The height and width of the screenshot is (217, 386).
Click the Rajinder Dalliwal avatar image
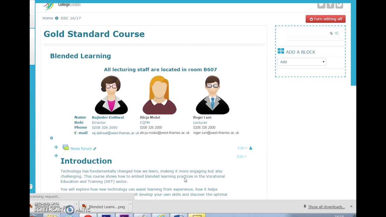point(111,95)
